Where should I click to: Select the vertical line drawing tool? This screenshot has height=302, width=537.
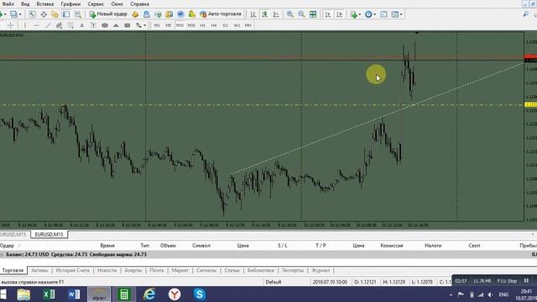24,25
